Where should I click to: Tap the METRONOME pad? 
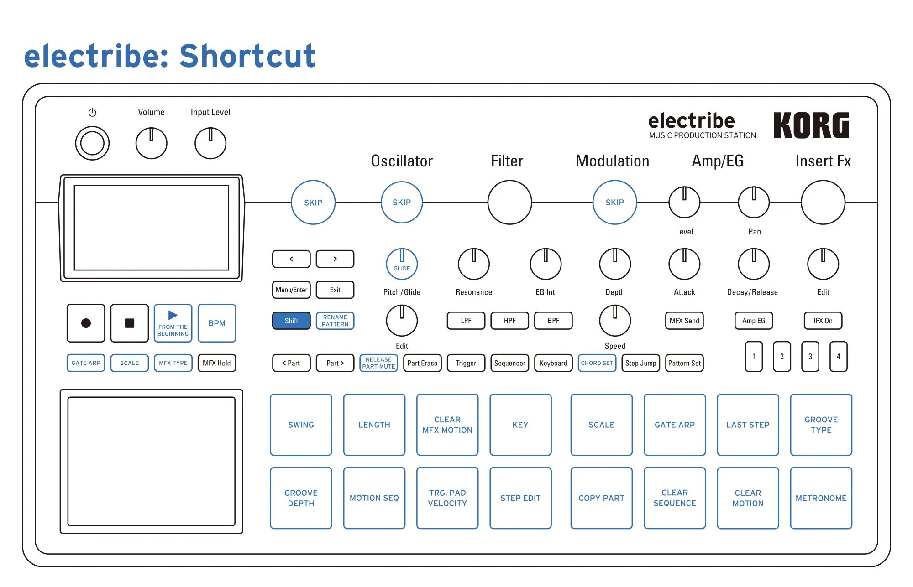click(x=821, y=498)
